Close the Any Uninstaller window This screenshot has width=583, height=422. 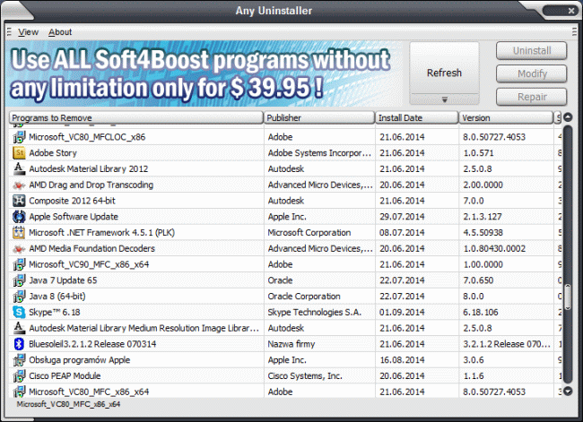click(x=571, y=11)
